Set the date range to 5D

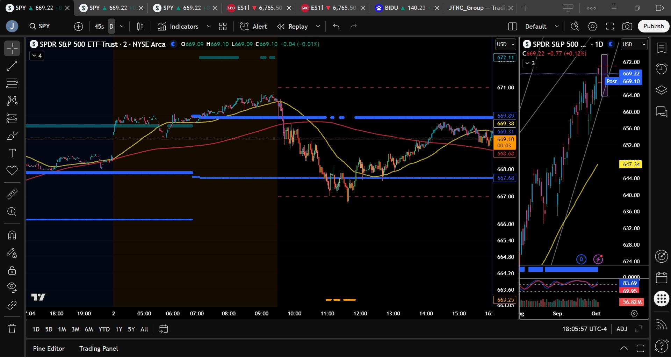[x=49, y=329]
